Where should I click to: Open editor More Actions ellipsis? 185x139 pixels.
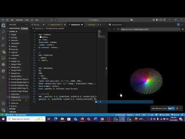(104, 25)
